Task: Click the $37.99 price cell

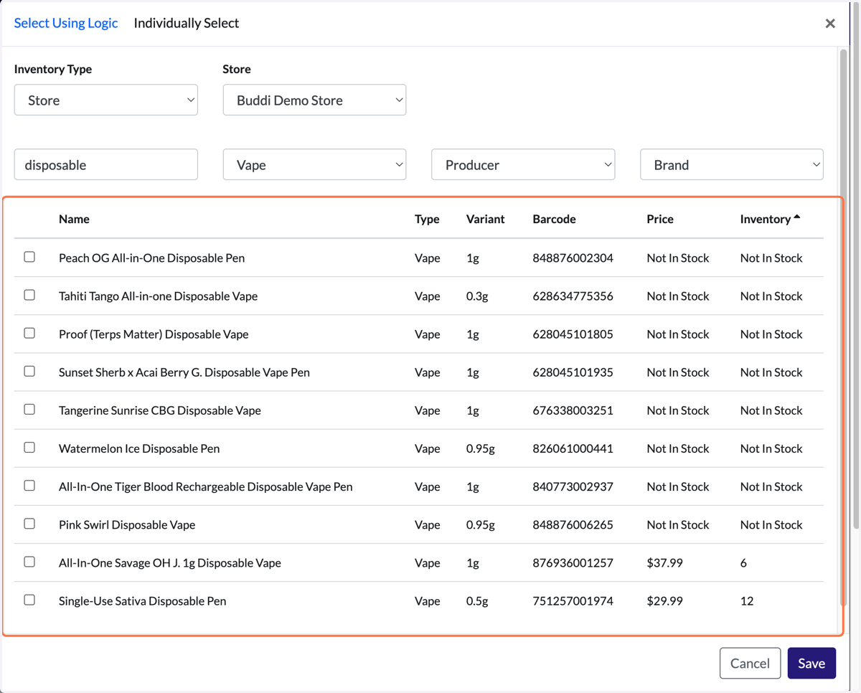Action: coord(664,562)
